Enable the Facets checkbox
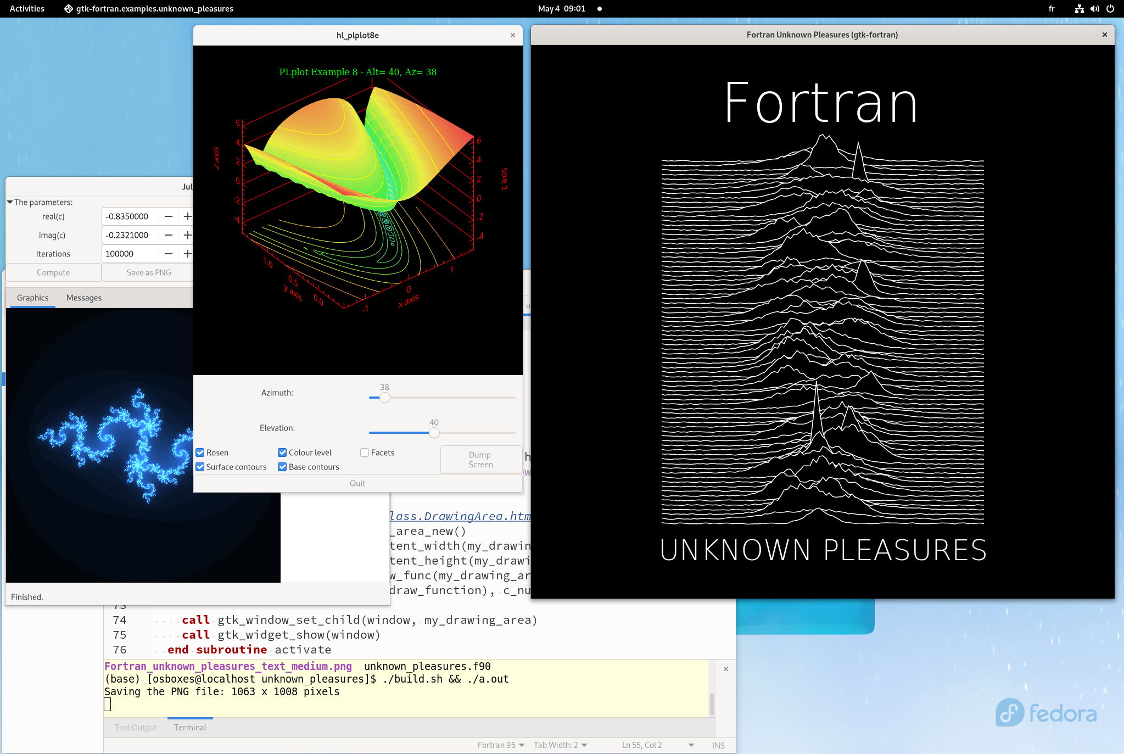Viewport: 1124px width, 754px height. coord(365,453)
